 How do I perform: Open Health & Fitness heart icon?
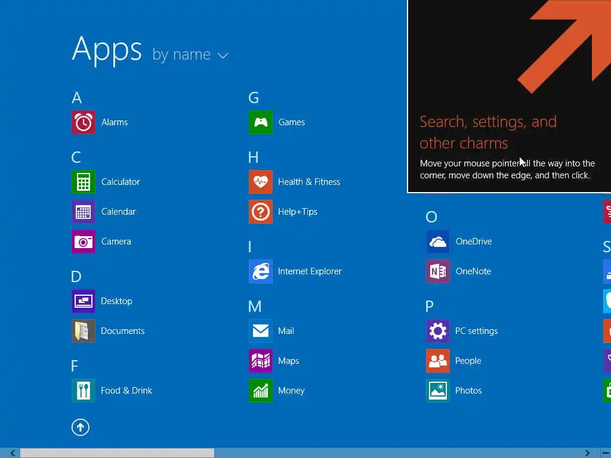pos(261,182)
